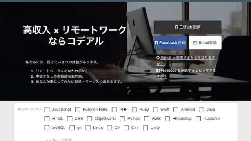The height and width of the screenshot is (141, 251).
Task: Check the MySQL checkbox
Action: click(47, 128)
